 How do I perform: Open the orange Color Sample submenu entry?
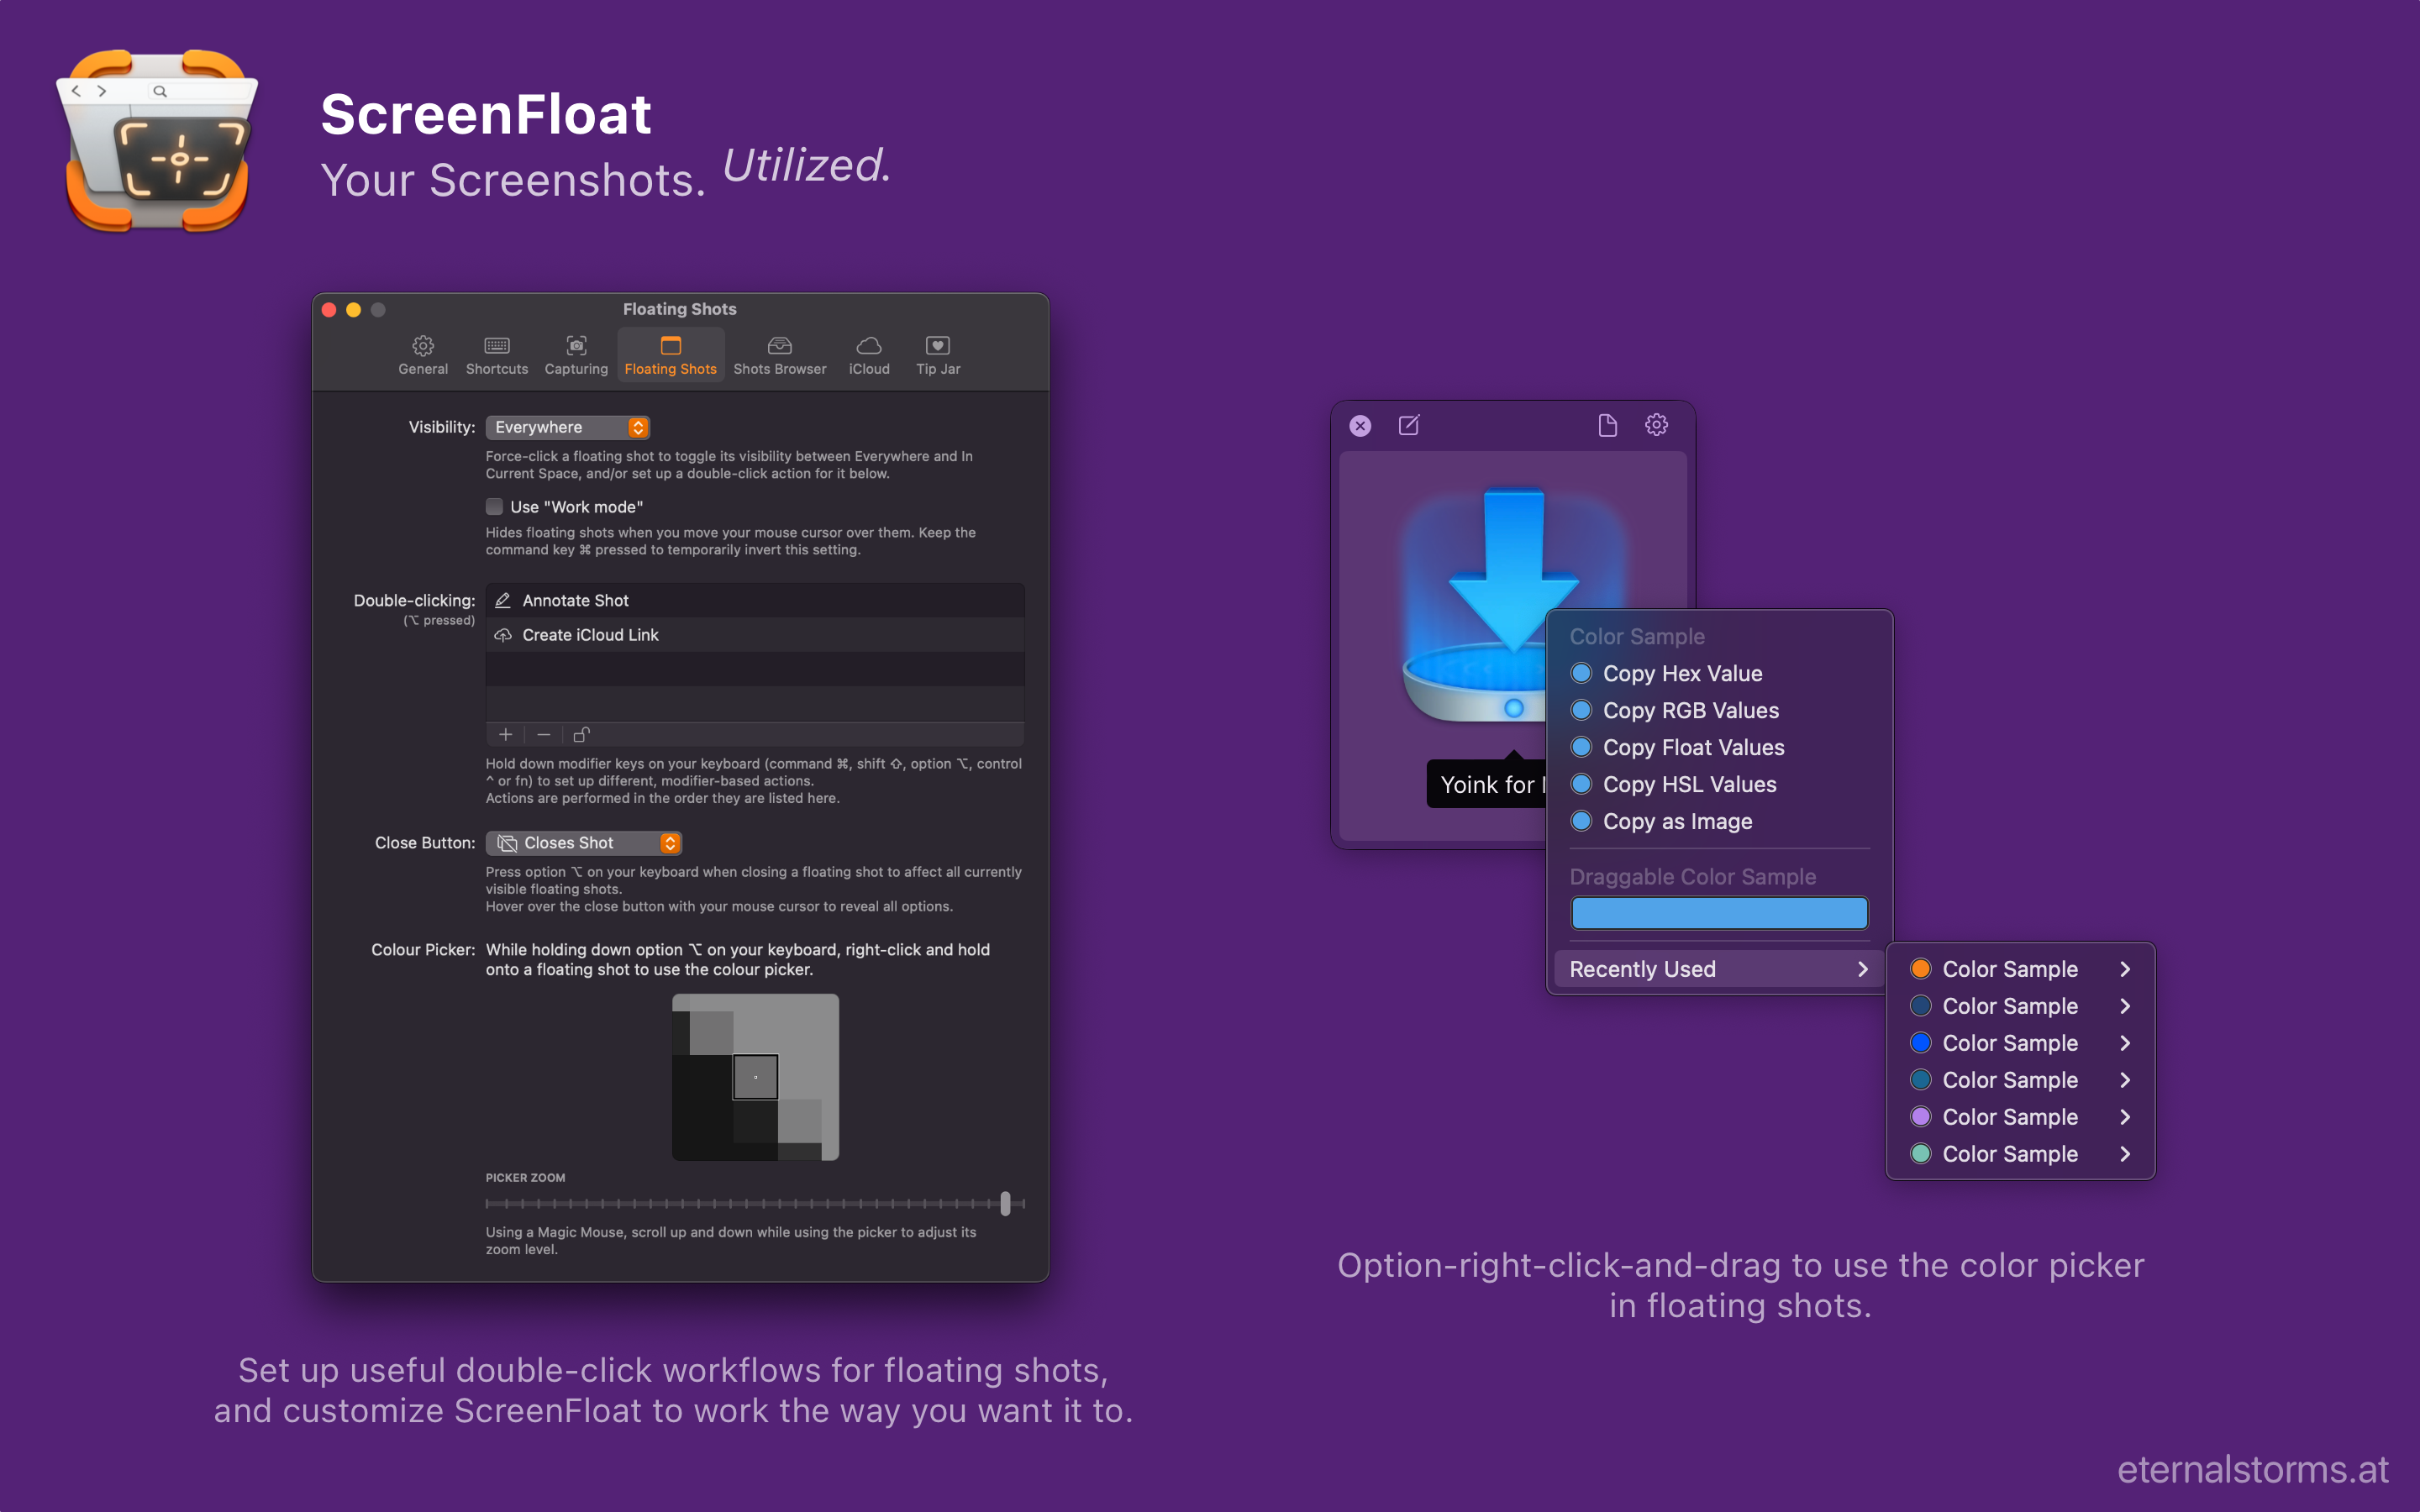pyautogui.click(x=2020, y=969)
